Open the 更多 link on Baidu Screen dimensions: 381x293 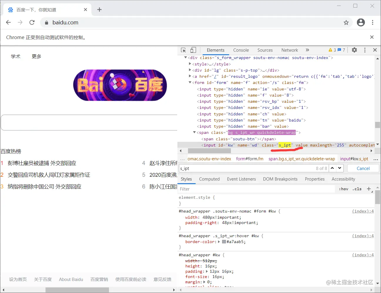tap(36, 56)
